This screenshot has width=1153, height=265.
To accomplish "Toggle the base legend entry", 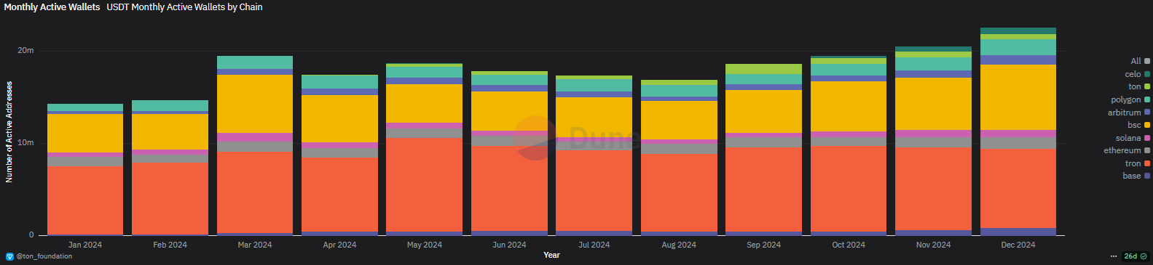I will point(1136,176).
